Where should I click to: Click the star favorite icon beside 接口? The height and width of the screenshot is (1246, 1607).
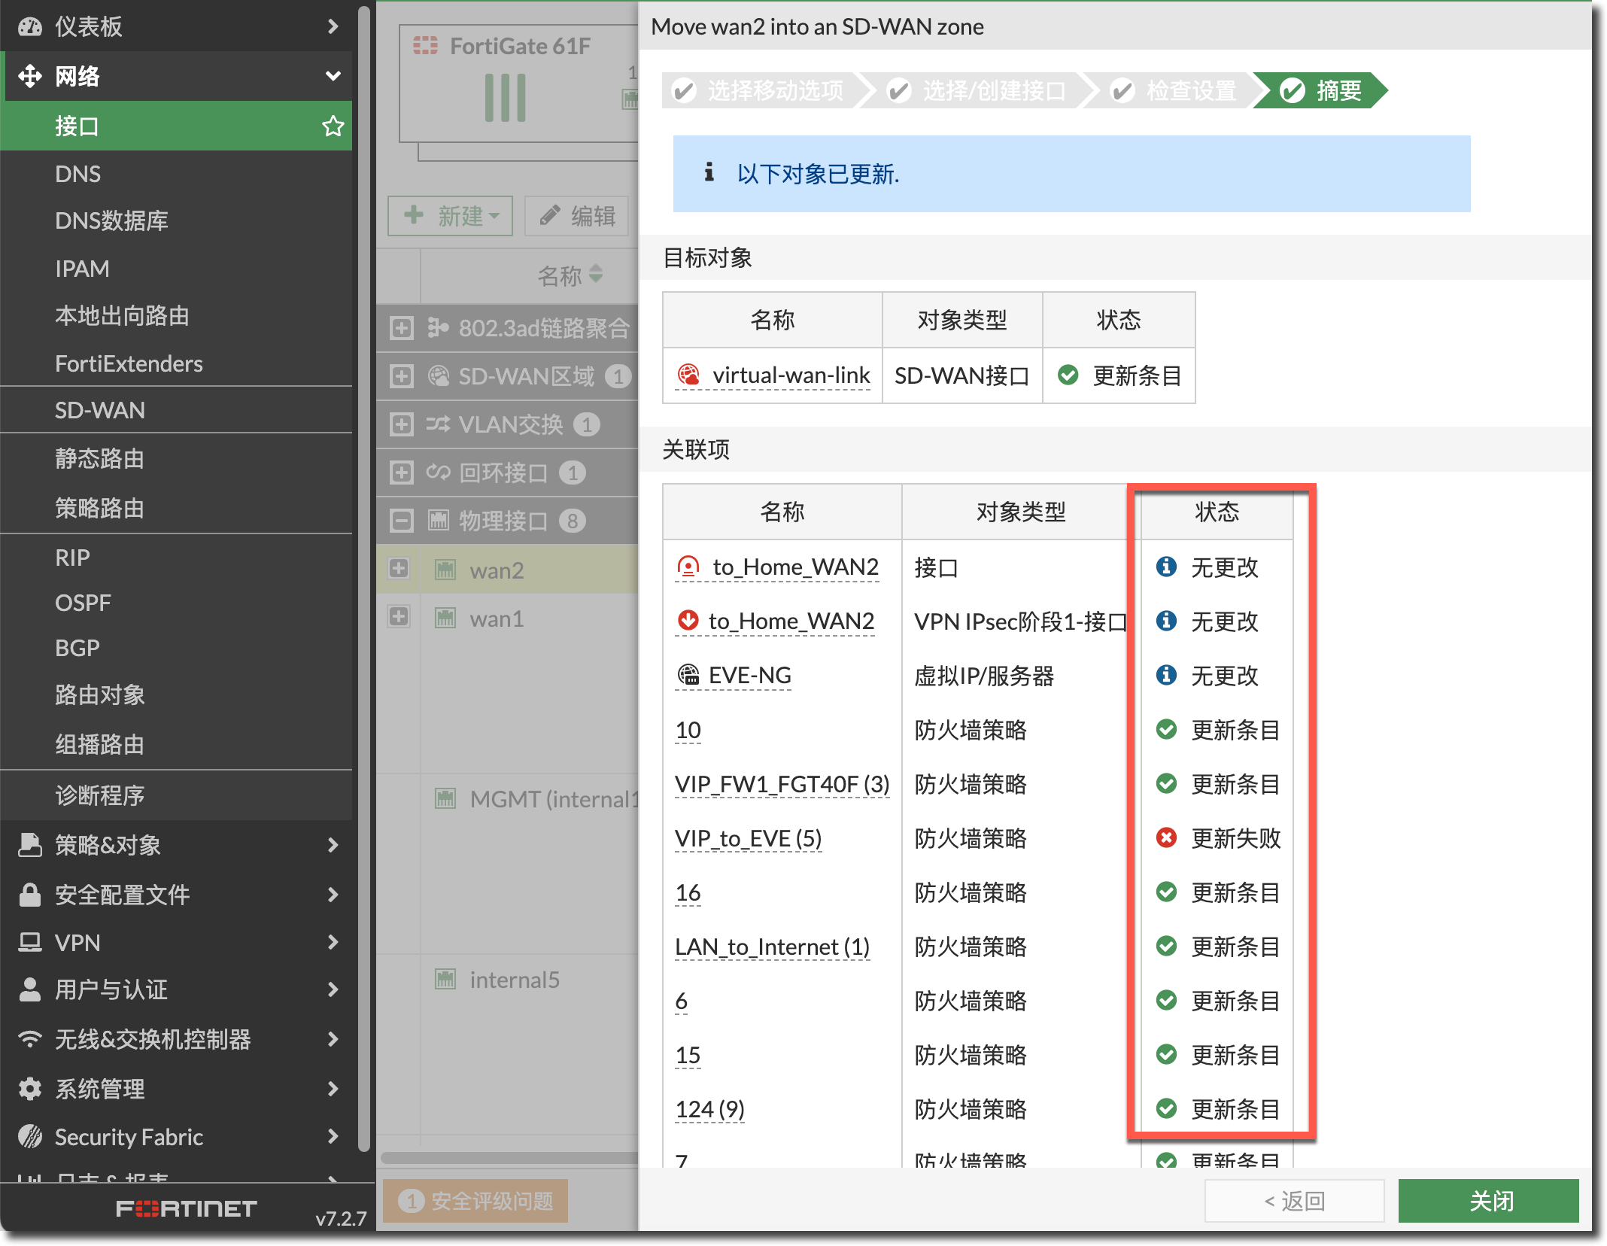tap(333, 126)
